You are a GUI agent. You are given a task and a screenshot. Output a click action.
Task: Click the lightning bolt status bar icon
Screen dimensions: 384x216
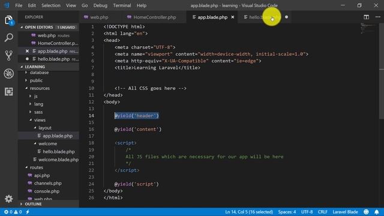coord(28,212)
